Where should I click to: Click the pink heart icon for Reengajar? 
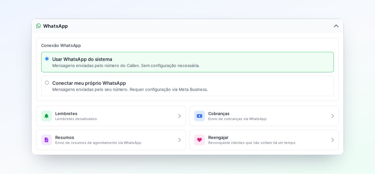199,140
